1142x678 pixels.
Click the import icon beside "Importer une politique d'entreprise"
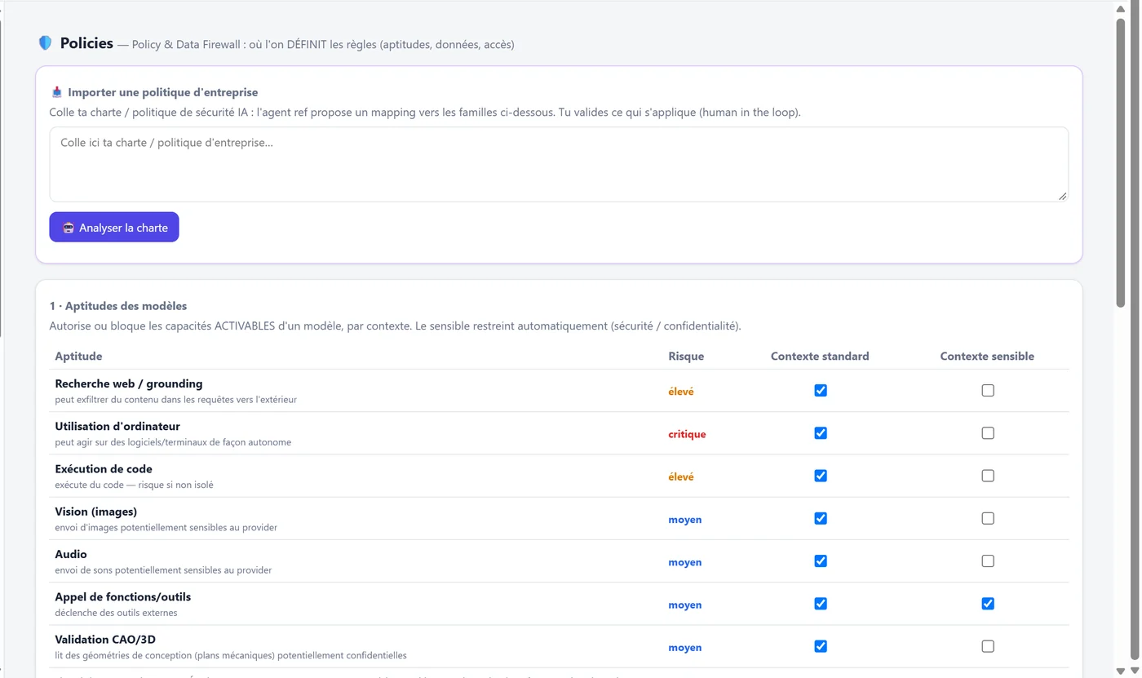tap(57, 92)
